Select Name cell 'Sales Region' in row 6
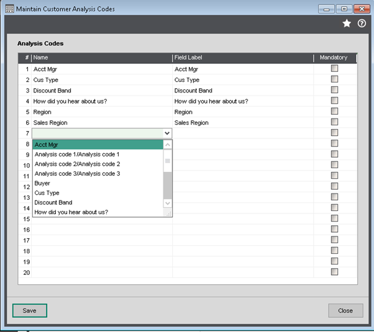The height and width of the screenshot is (332, 374). pos(102,123)
